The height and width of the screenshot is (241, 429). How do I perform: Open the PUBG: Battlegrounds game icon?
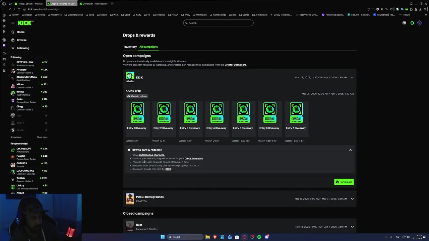[x=130, y=198]
